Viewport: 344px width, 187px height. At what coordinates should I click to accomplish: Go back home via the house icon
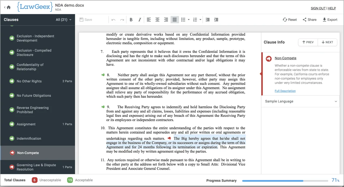(9, 7)
